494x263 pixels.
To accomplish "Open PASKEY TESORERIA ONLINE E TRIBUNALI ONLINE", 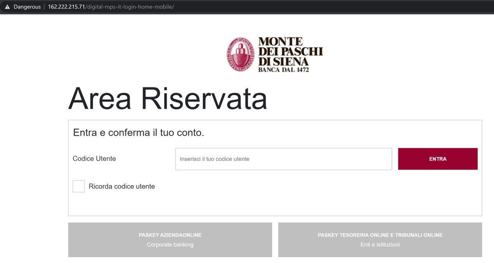I will click(380, 240).
